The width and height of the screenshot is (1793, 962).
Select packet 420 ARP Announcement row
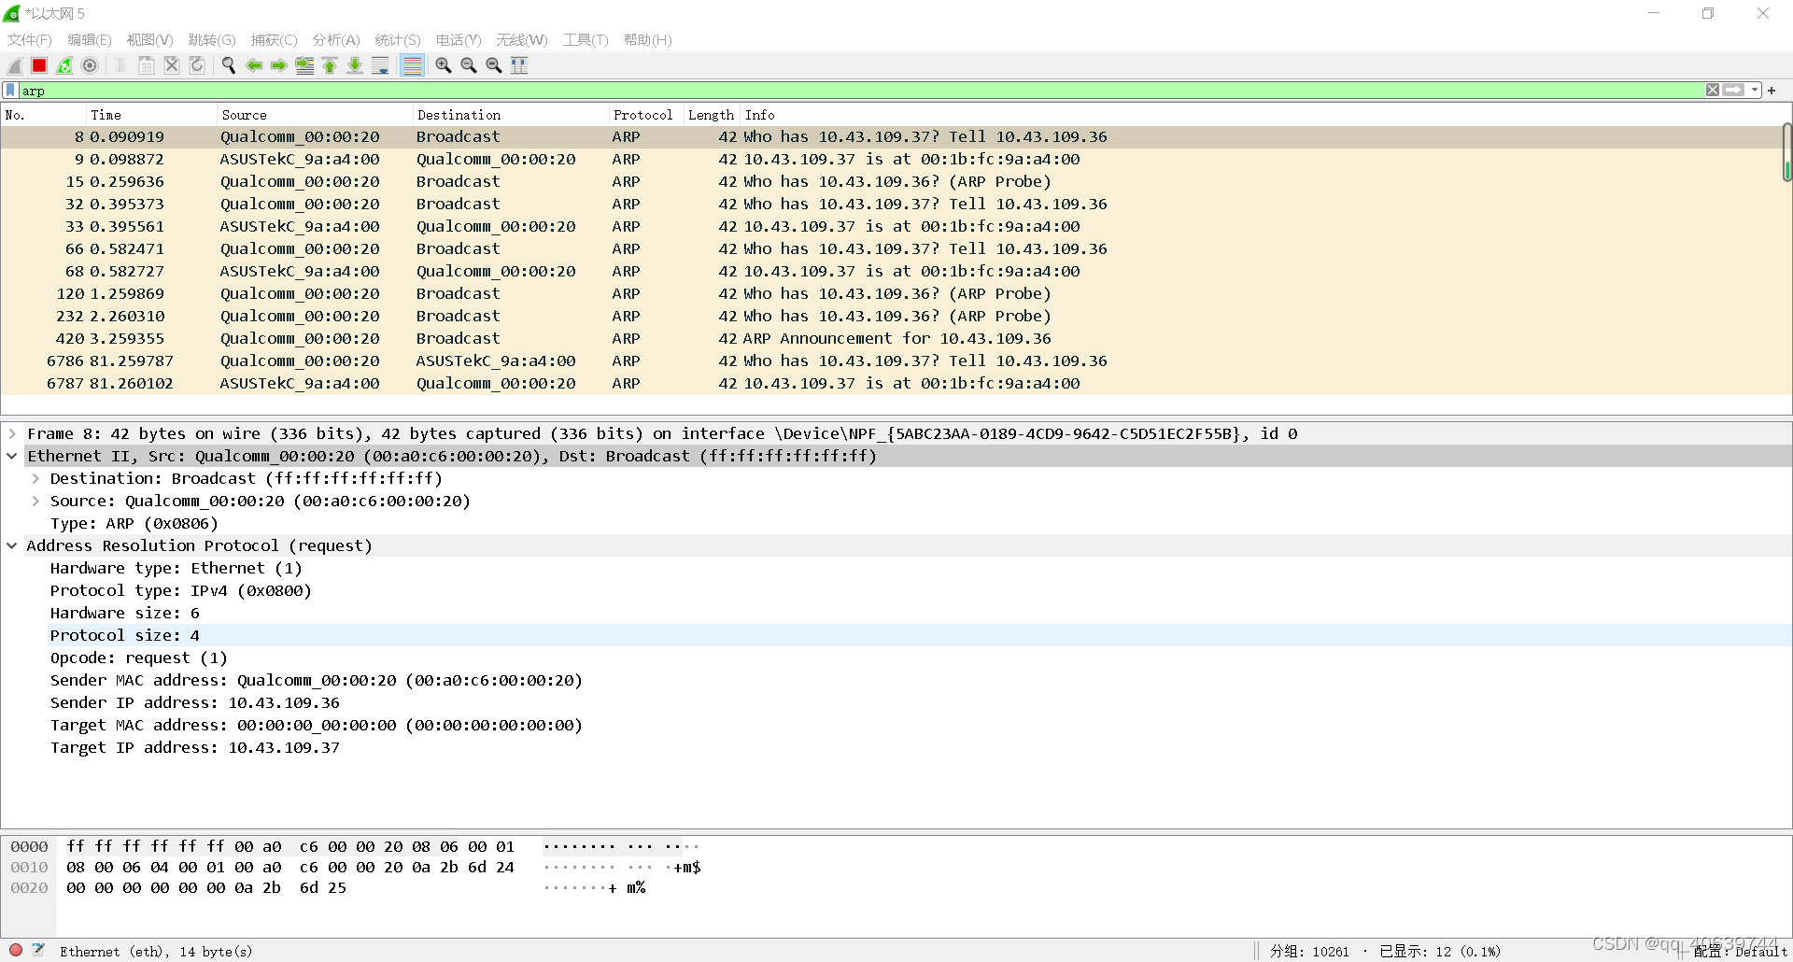(x=892, y=338)
